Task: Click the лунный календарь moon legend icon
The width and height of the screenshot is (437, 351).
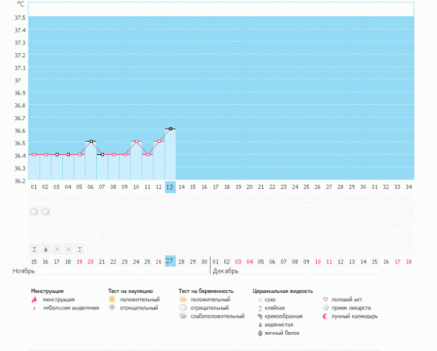Action: pos(325,316)
